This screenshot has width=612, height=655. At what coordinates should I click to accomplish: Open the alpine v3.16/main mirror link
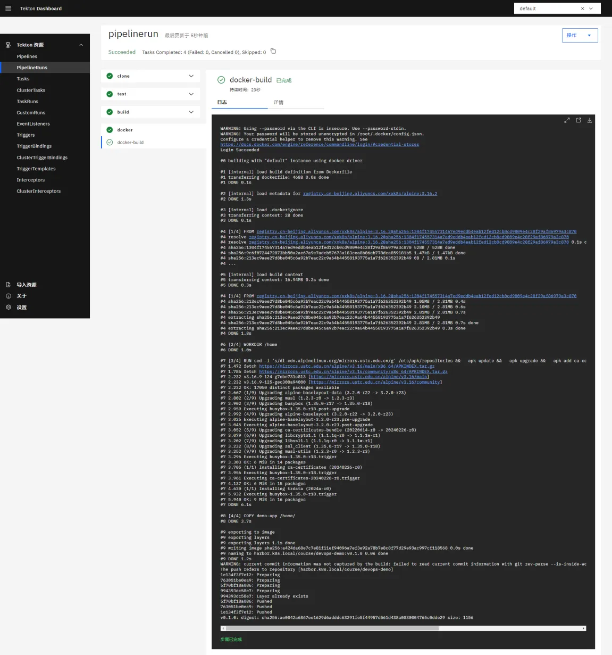pos(369,377)
